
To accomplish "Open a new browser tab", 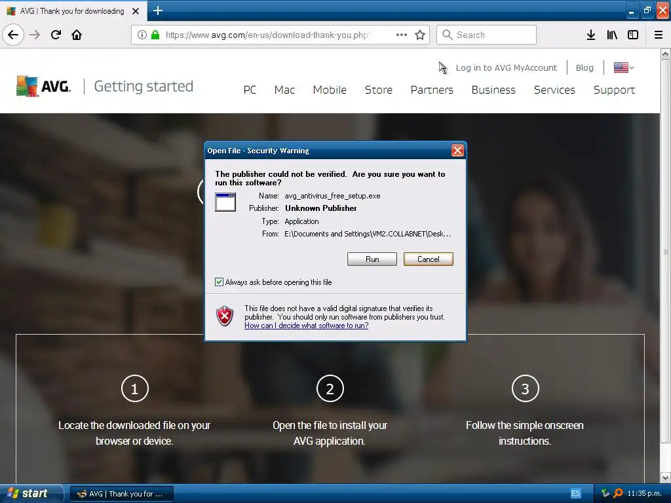I will 157,10.
